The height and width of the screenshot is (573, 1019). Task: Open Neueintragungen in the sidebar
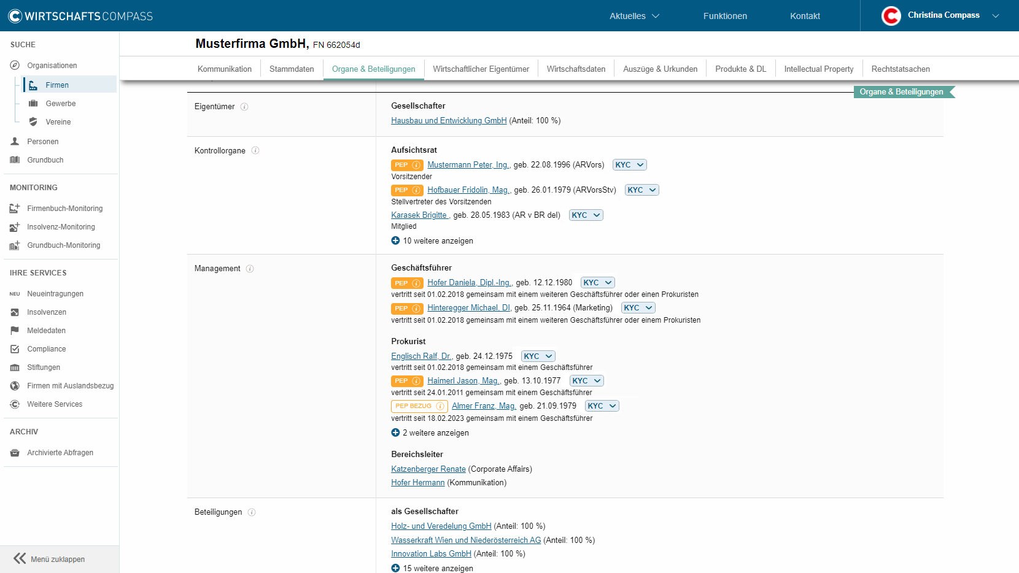55,293
